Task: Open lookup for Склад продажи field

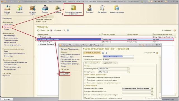Action: click(128, 72)
